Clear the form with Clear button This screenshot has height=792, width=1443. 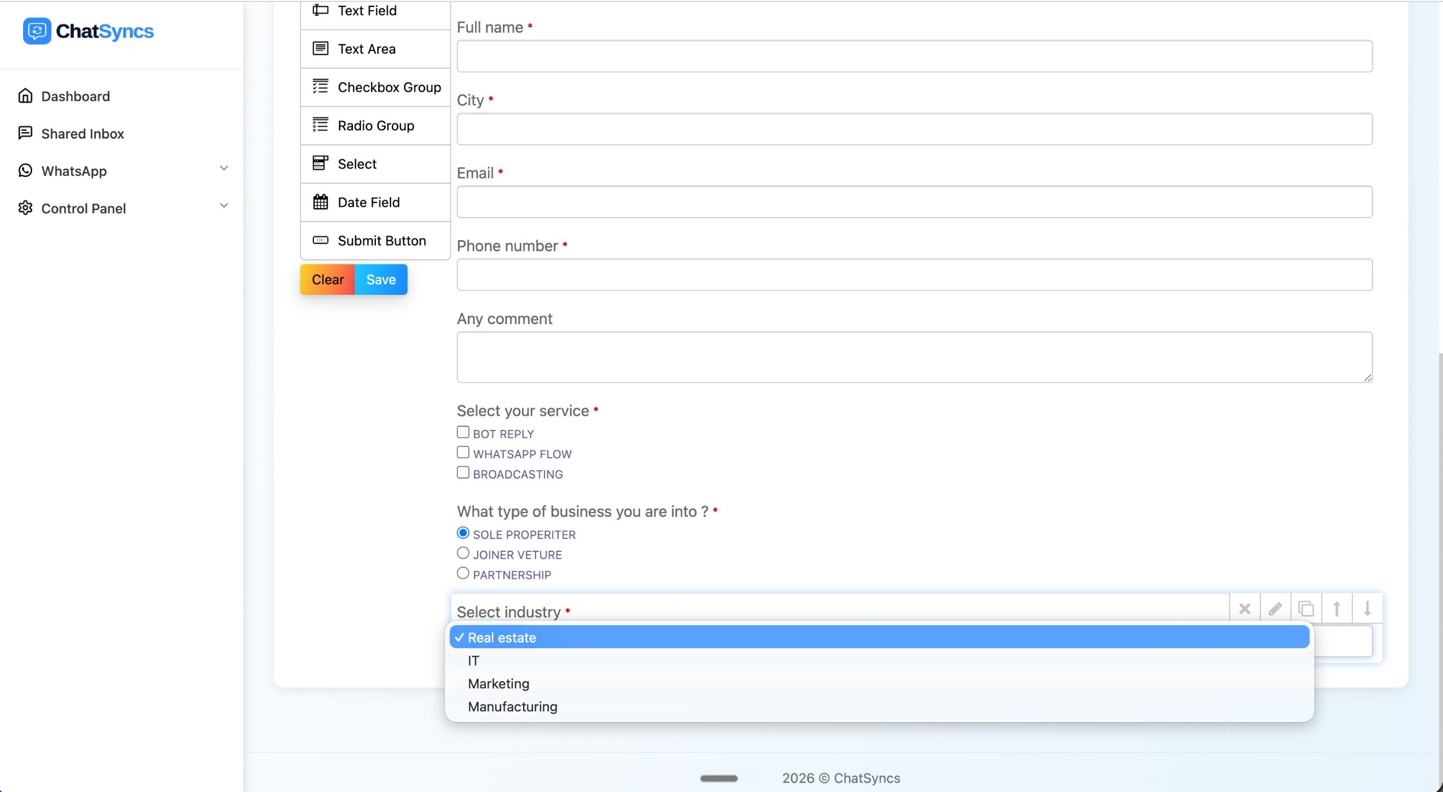coord(327,280)
